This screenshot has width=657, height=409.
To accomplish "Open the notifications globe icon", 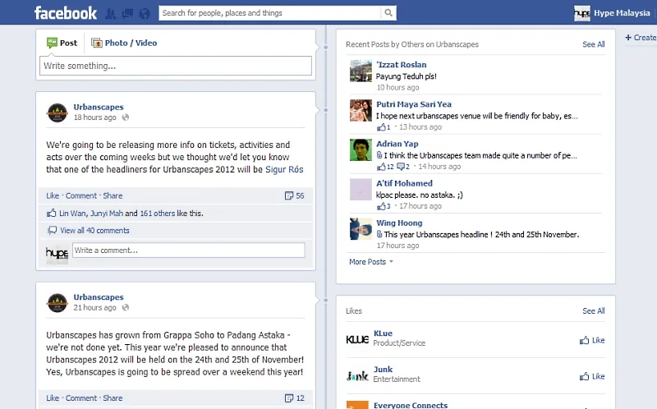I will (x=145, y=13).
